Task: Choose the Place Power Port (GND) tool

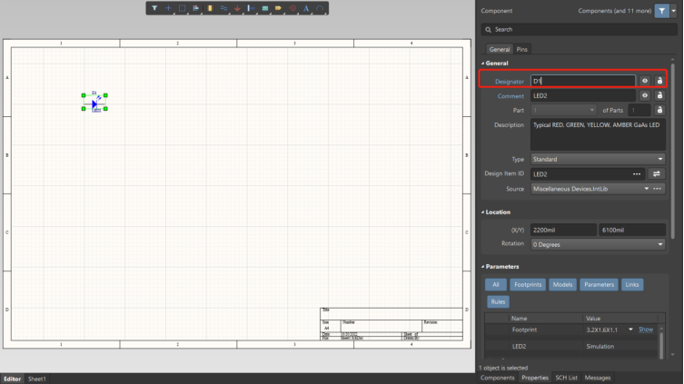Action: coord(237,8)
